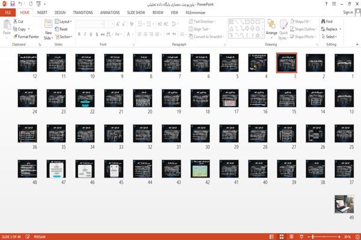The width and height of the screenshot is (361, 240).
Task: Click the Undo arrow in the quick access toolbar
Action: (x=20, y=4)
